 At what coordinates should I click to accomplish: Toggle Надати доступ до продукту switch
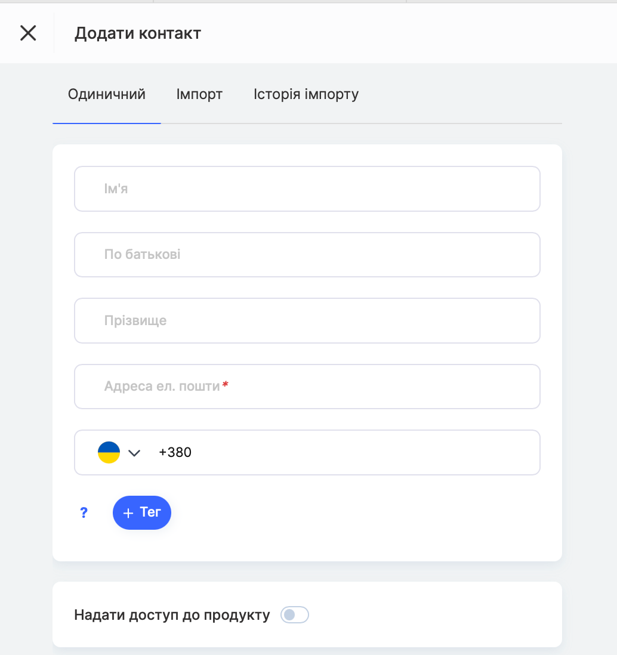pyautogui.click(x=295, y=615)
